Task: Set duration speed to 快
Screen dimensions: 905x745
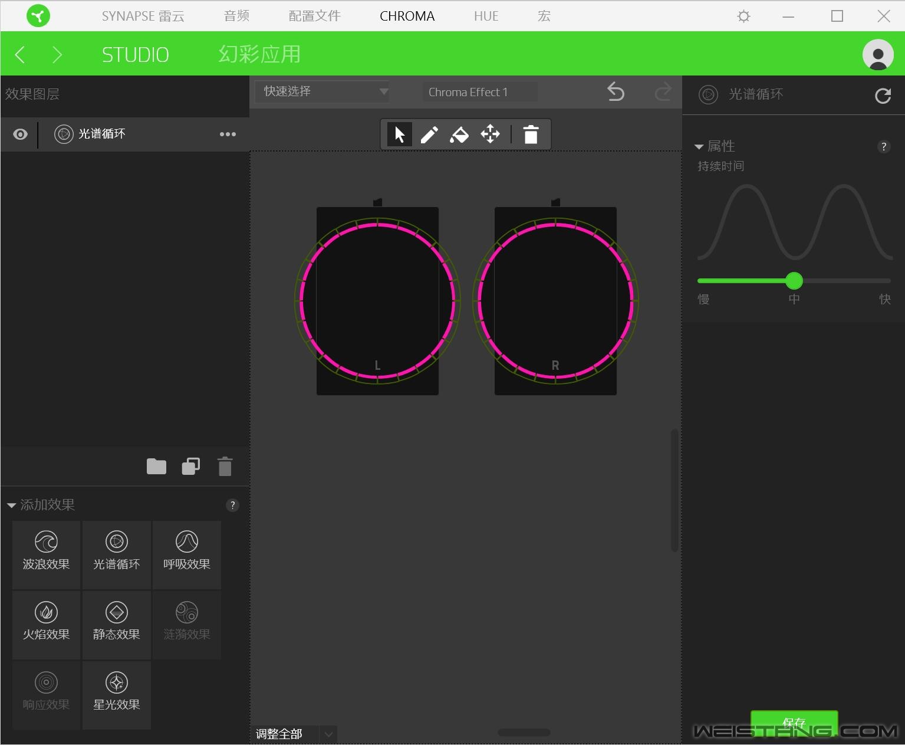Action: pyautogui.click(x=885, y=299)
